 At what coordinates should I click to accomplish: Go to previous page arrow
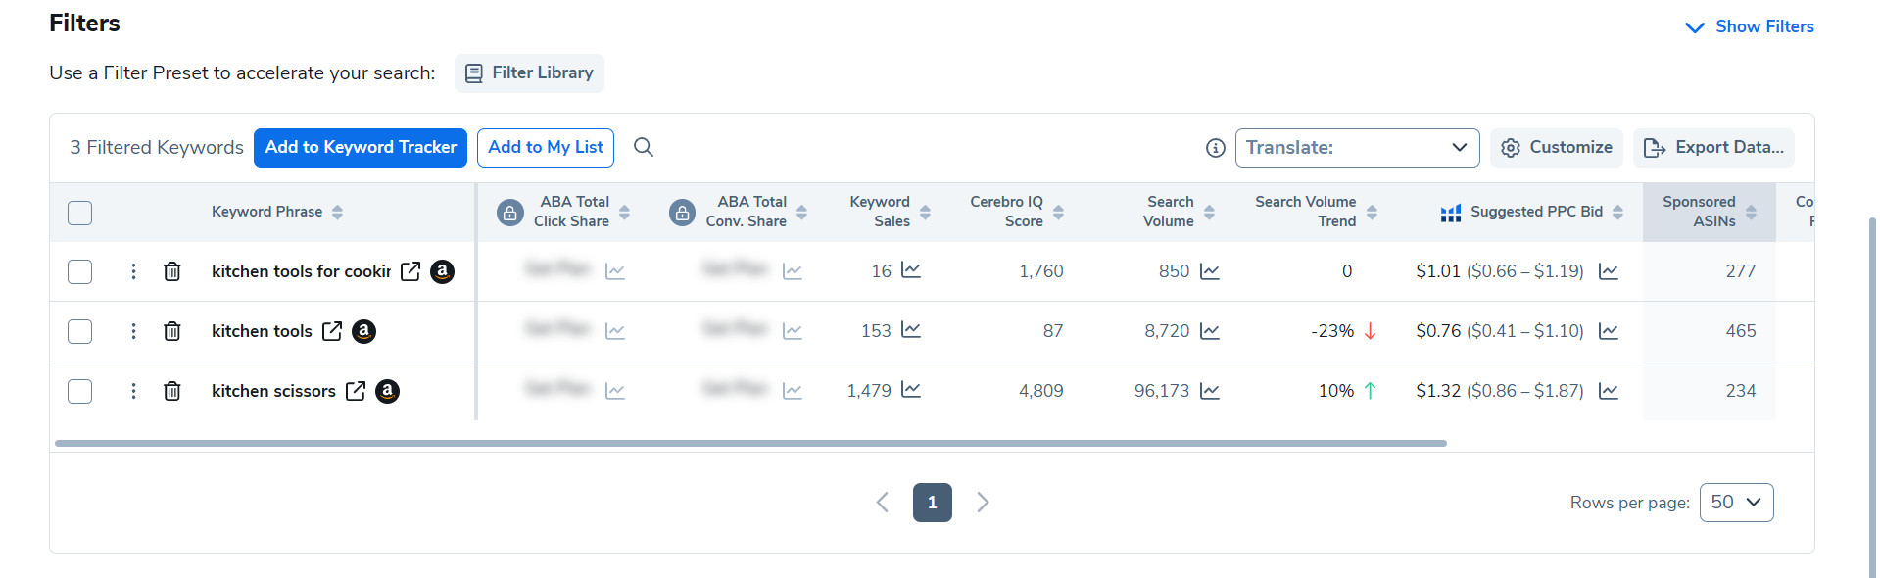click(x=883, y=503)
